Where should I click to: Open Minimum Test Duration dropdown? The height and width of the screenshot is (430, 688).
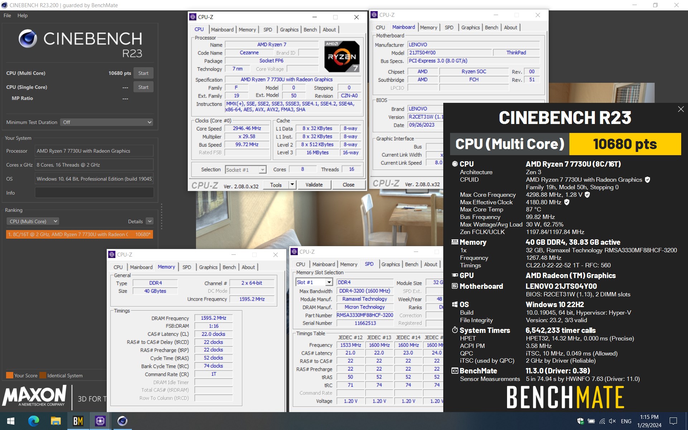107,122
